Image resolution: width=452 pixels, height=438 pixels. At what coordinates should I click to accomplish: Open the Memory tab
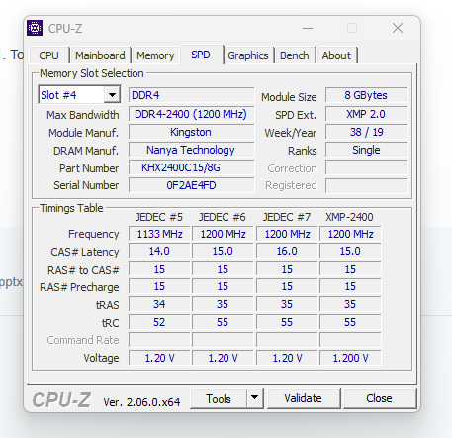(x=155, y=55)
